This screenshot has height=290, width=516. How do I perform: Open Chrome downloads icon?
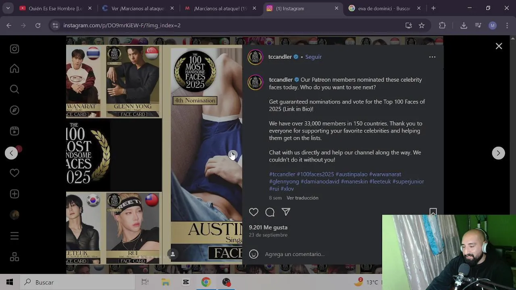click(464, 25)
